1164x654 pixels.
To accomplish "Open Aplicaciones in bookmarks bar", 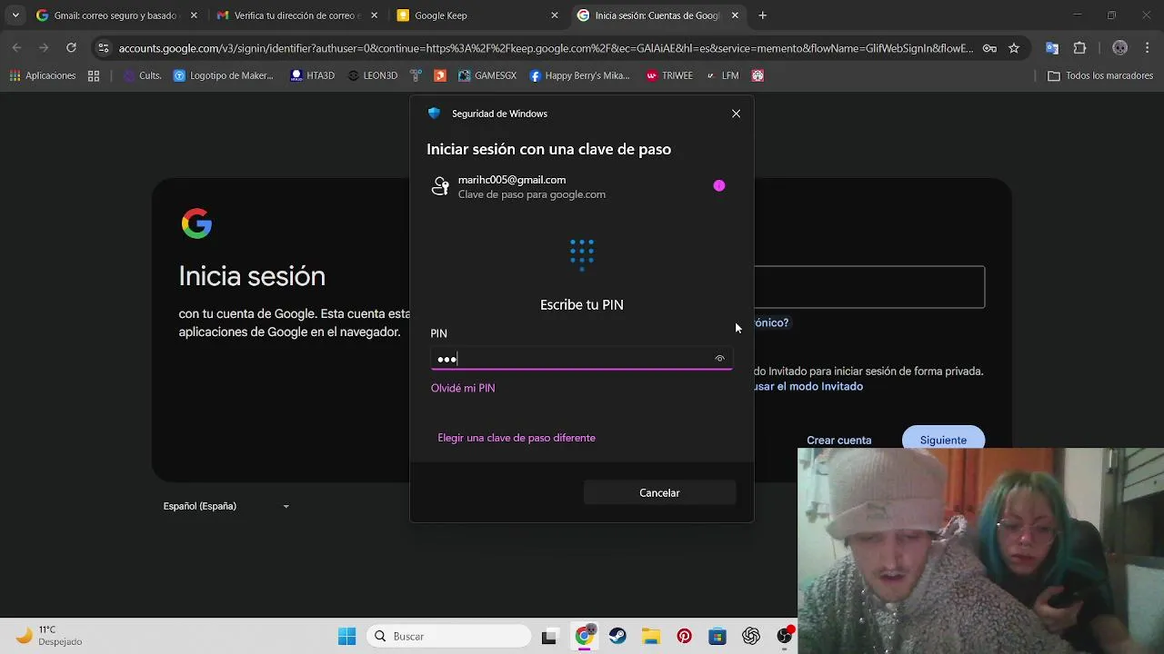I will tap(43, 75).
